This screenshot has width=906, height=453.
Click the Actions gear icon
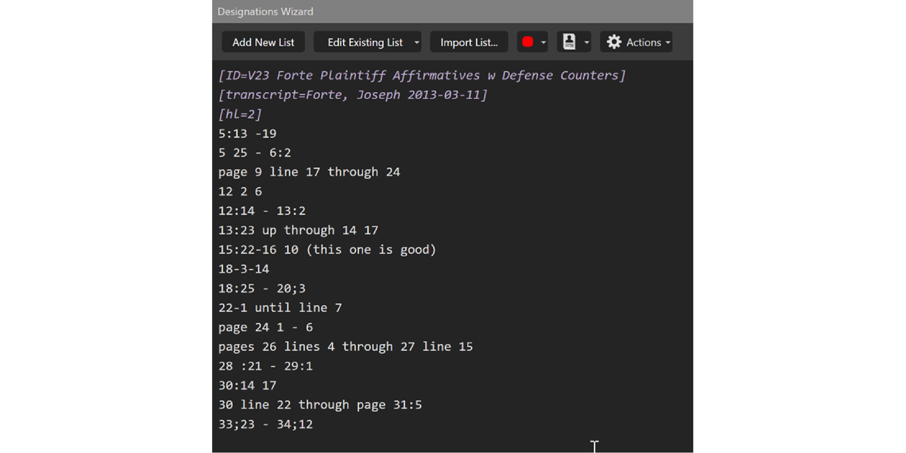614,42
